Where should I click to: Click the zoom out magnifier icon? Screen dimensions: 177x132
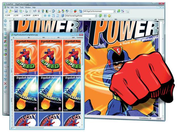pyautogui.click(x=49, y=16)
